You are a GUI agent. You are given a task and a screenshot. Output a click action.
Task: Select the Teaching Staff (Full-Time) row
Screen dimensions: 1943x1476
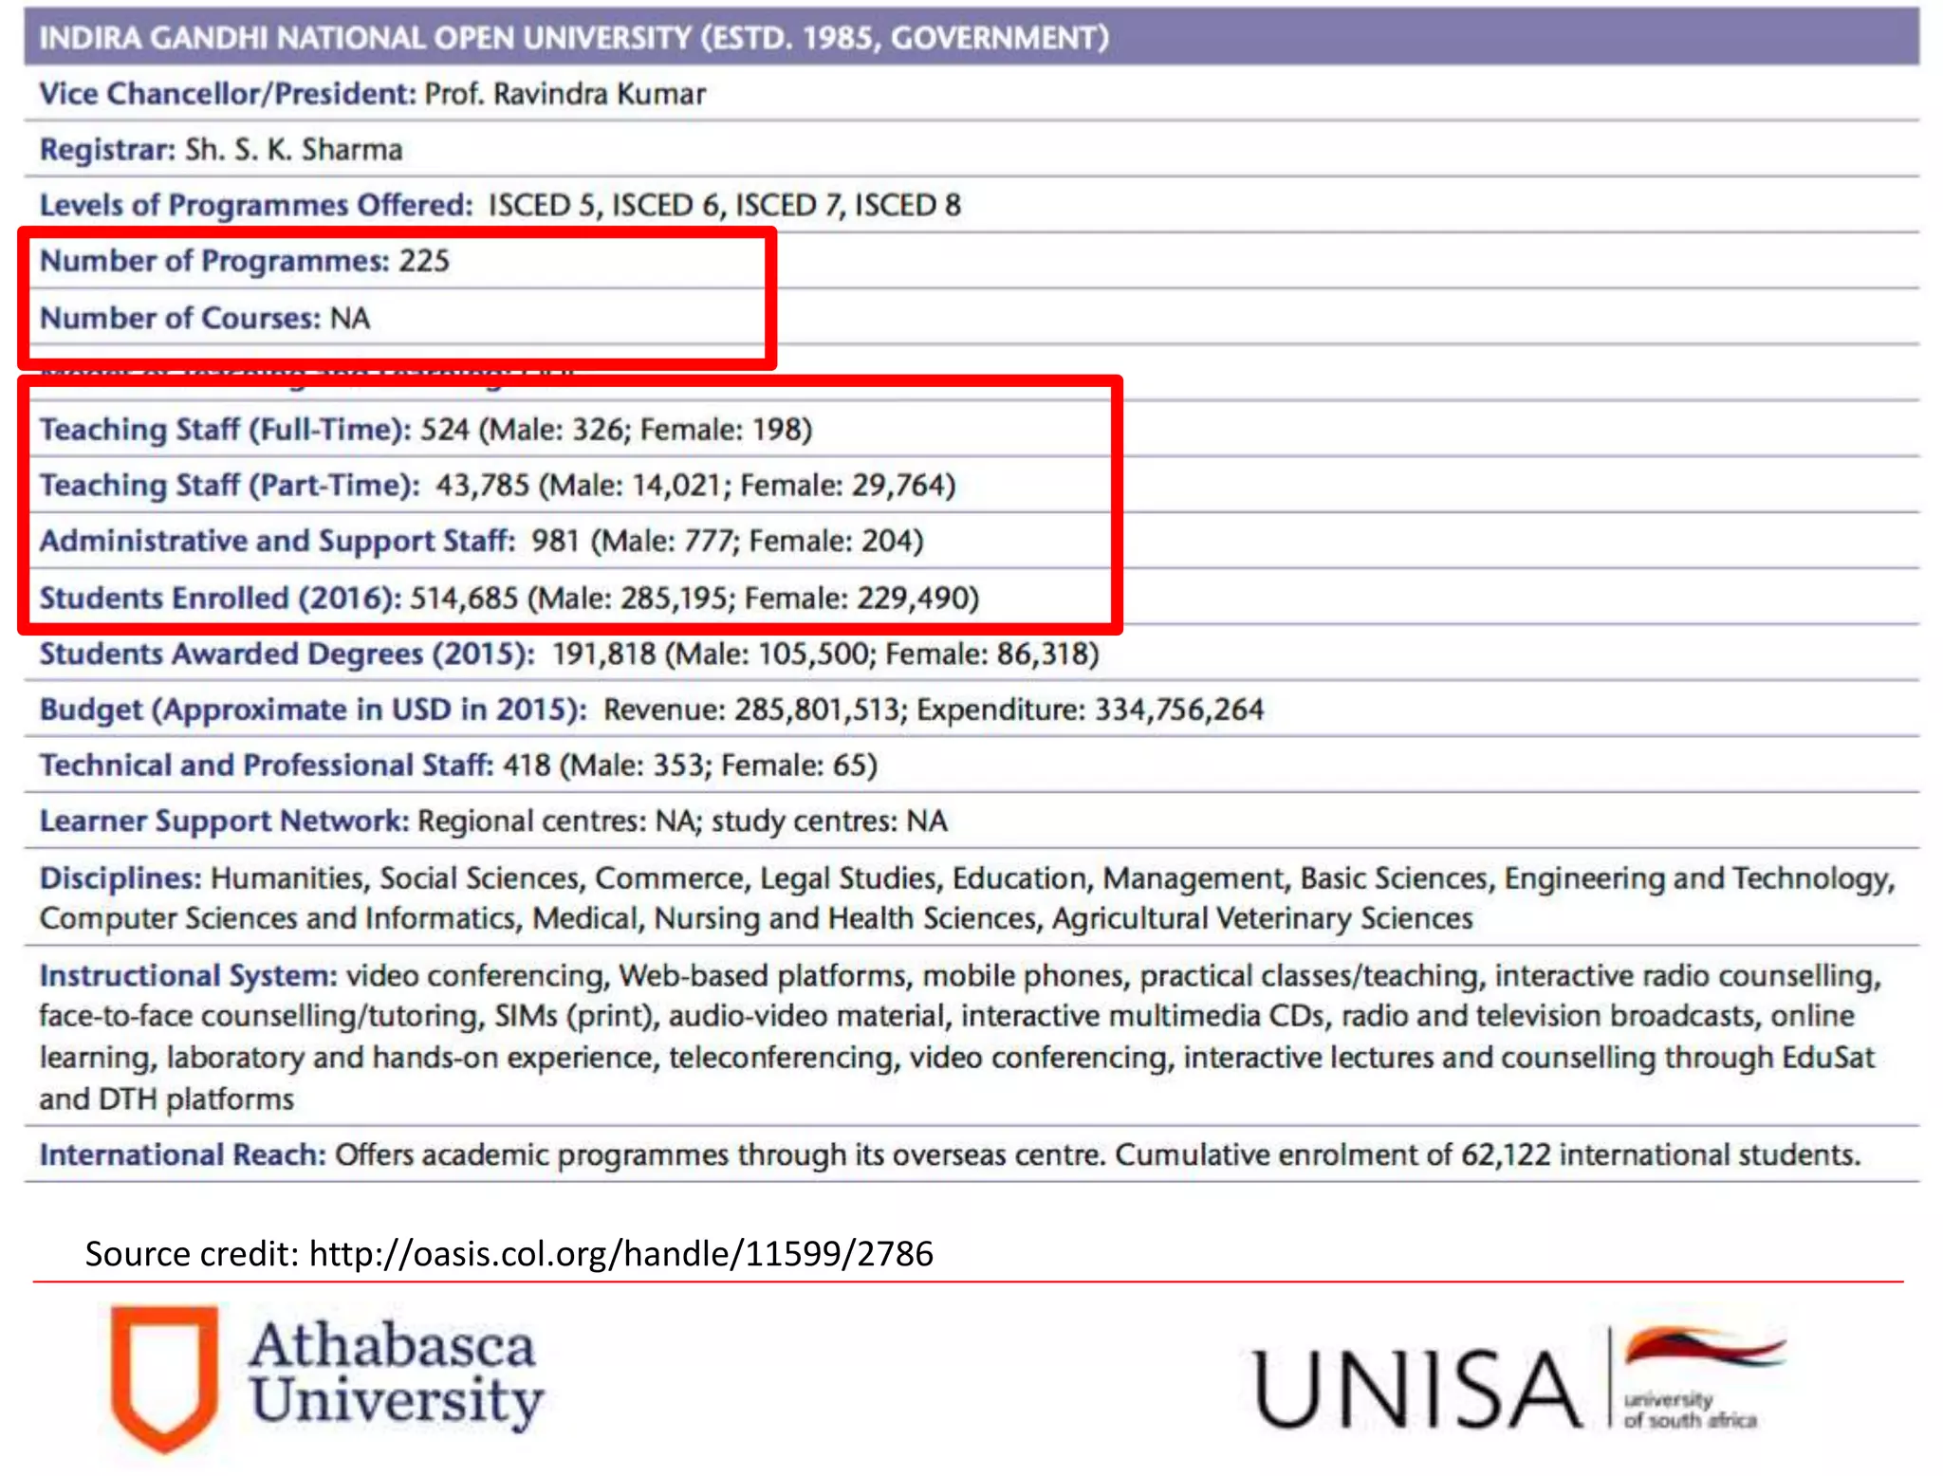pyautogui.click(x=971, y=429)
